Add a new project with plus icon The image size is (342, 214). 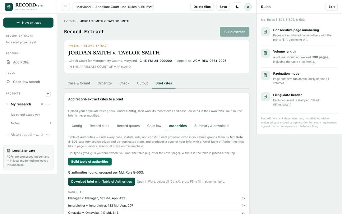[x=48, y=94]
